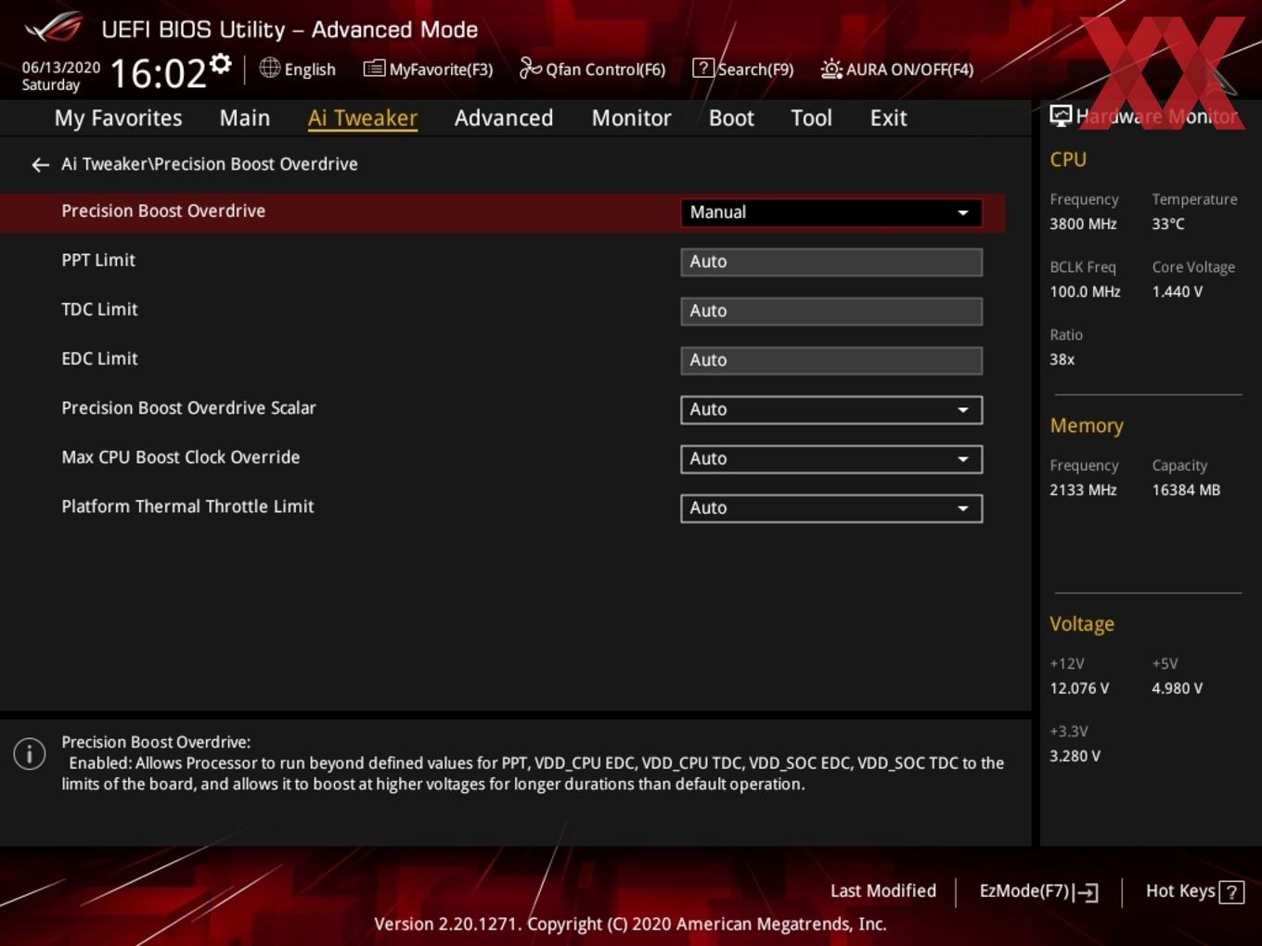Open Precision Boost Overdrive Manual dropdown
1262x946 pixels.
[831, 212]
